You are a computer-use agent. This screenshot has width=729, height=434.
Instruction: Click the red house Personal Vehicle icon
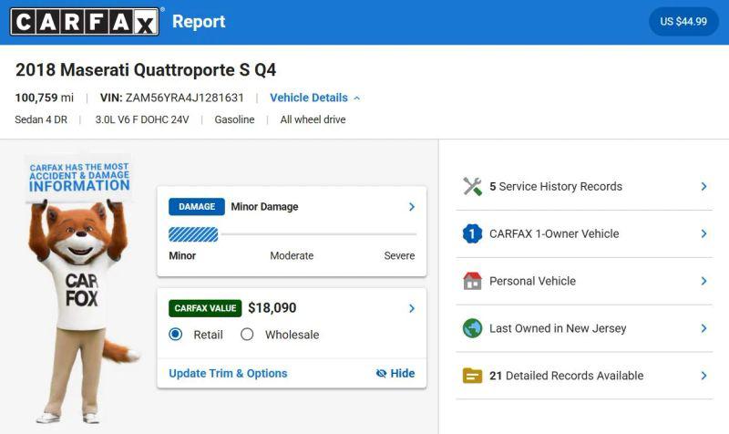coord(472,281)
